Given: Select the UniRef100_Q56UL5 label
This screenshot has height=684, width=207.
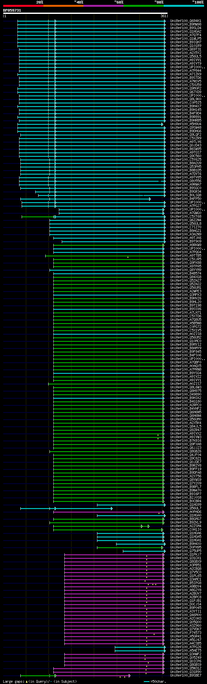Looking at the screenshot, I should coord(186,56).
